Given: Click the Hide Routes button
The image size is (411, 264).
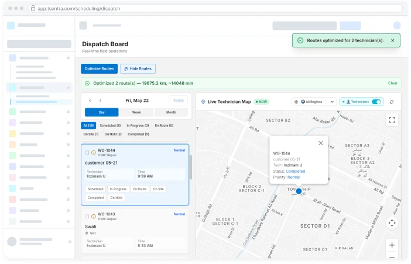Looking at the screenshot, I should tap(138, 68).
